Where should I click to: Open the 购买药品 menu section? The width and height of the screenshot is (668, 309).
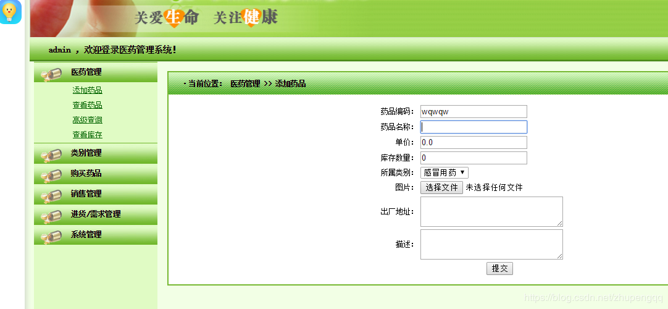[96, 174]
